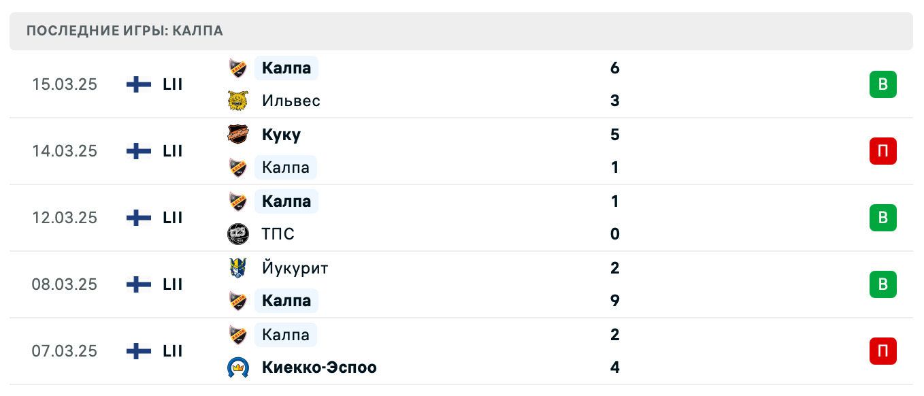The width and height of the screenshot is (924, 396).
Task: Click the green В result indicator for Йукурит match
Action: pos(882,284)
